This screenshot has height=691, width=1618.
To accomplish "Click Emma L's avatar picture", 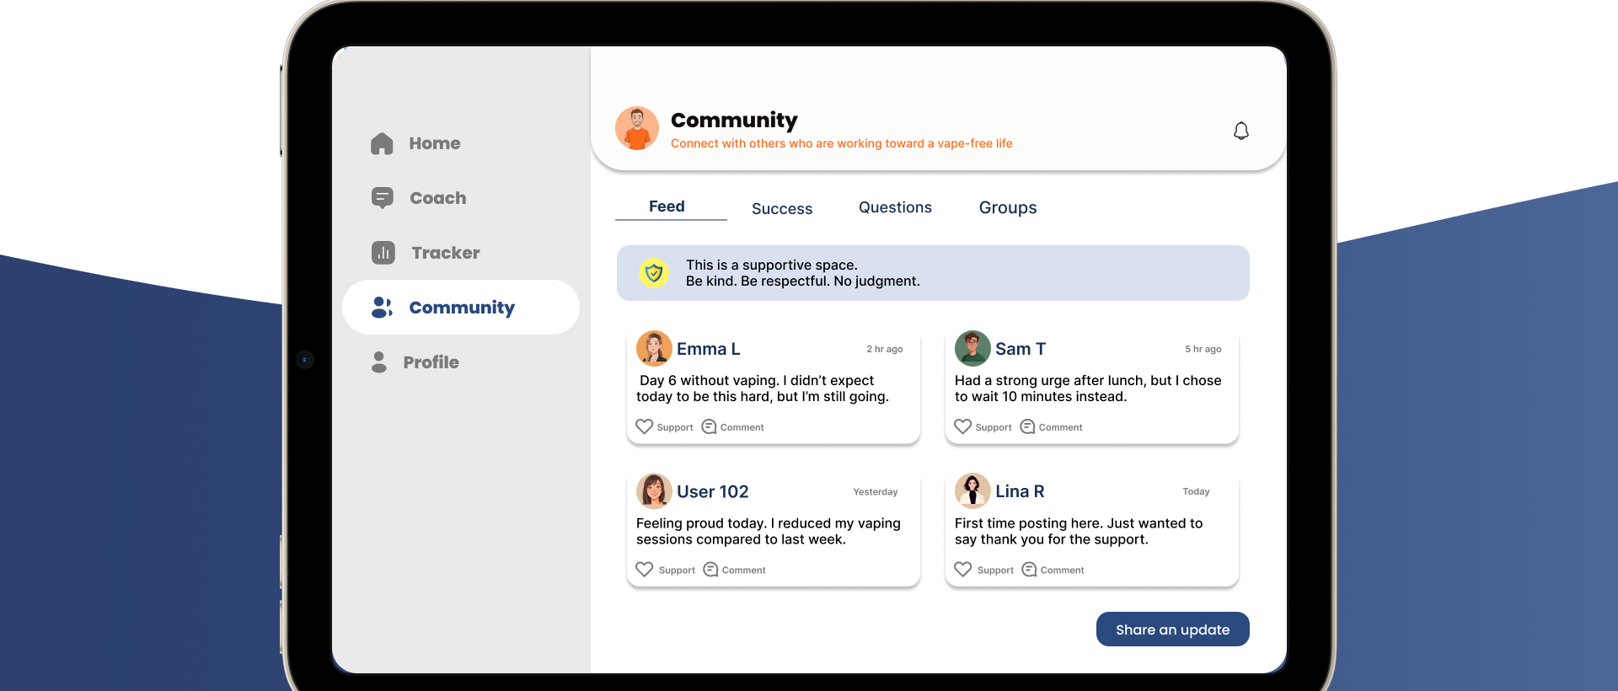I will click(654, 348).
